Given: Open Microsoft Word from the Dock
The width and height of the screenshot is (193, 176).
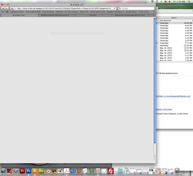Looking at the screenshot, I should [73, 171].
